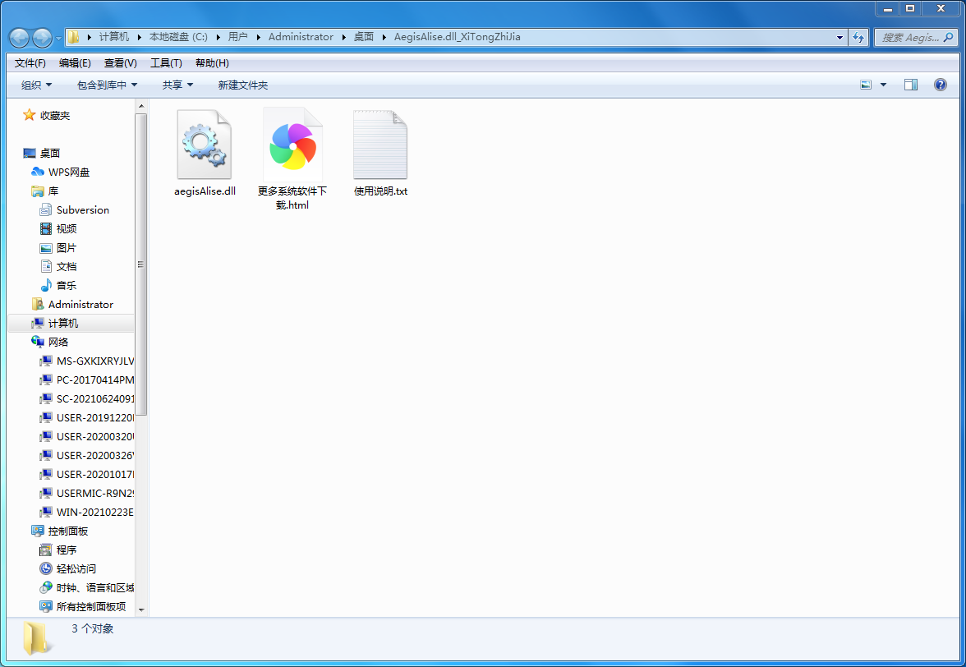Open the 编辑(E) menu
Image resolution: width=966 pixels, height=667 pixels.
[76, 62]
